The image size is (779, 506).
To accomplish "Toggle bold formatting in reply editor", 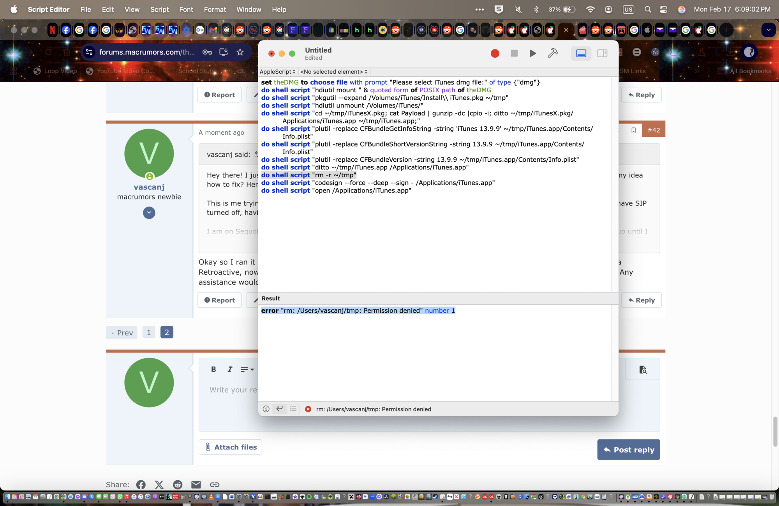I will pos(213,369).
